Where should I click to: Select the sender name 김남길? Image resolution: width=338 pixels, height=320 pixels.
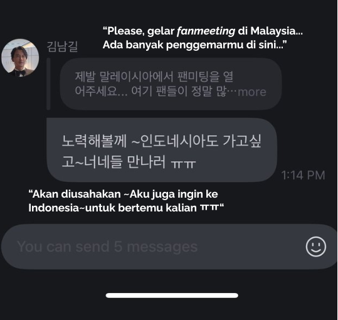pyautogui.click(x=62, y=47)
